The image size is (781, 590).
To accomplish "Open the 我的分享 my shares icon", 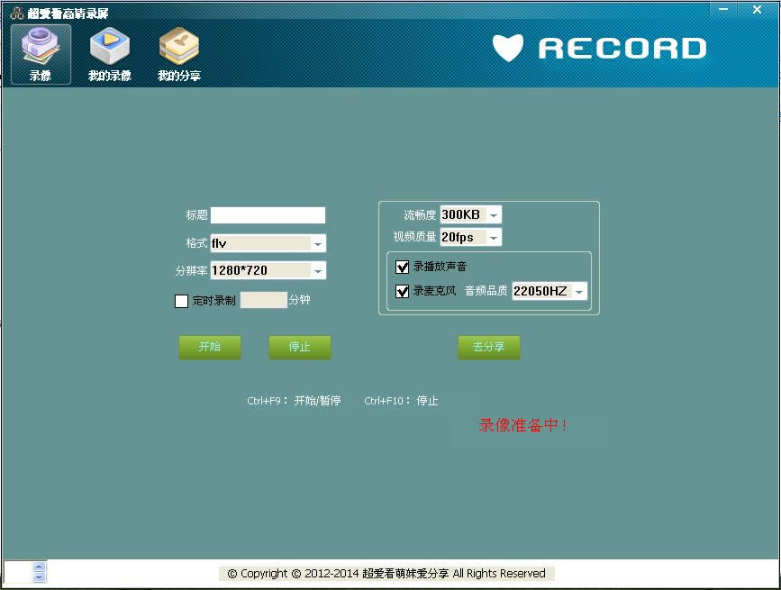I will click(x=179, y=54).
